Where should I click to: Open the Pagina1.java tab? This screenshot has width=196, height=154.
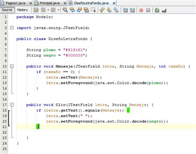[x=15, y=3]
